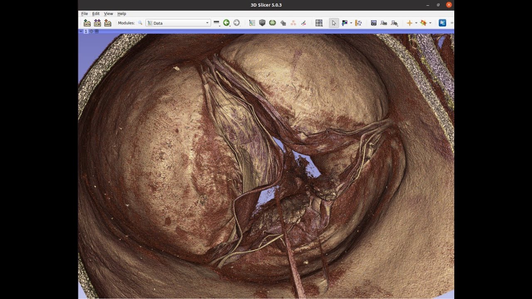Click the Load DATA icon

[x=87, y=23]
